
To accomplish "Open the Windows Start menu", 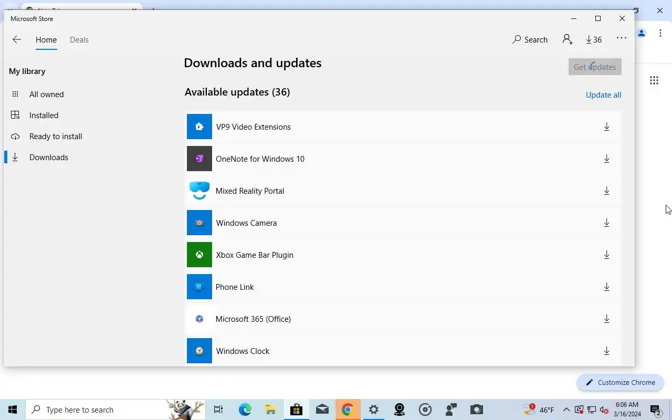I will (13, 409).
